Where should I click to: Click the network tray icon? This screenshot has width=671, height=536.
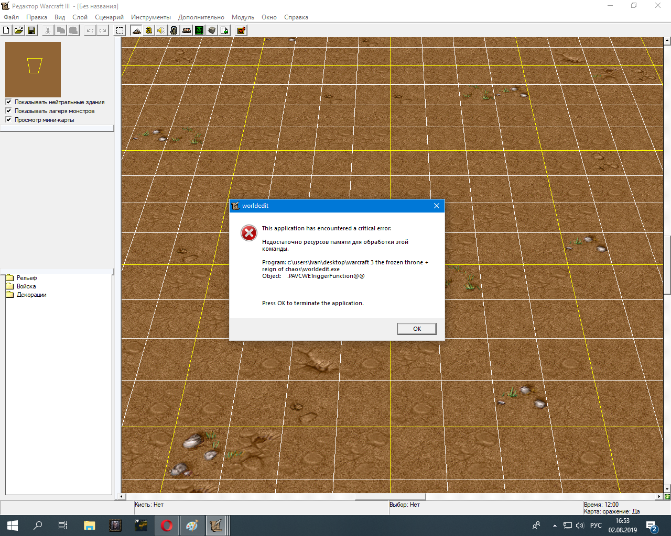[x=568, y=526]
